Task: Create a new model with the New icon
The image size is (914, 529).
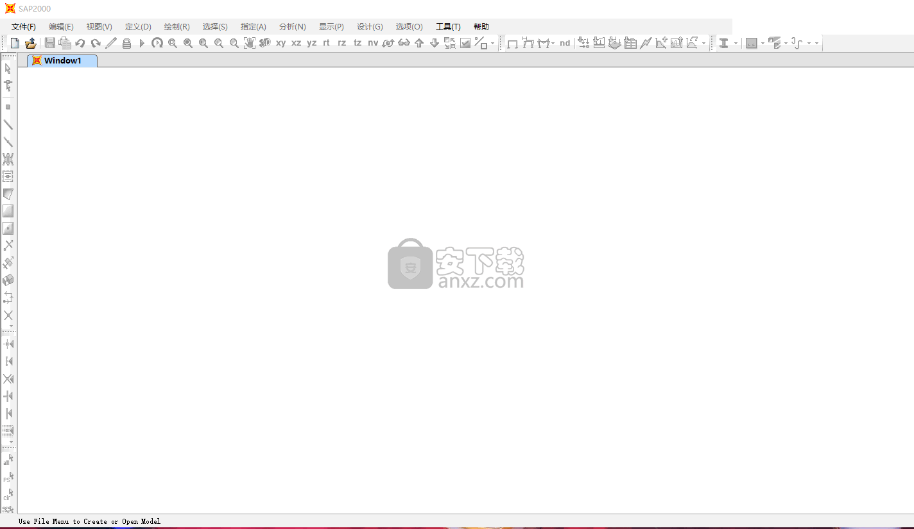Action: (x=15, y=43)
